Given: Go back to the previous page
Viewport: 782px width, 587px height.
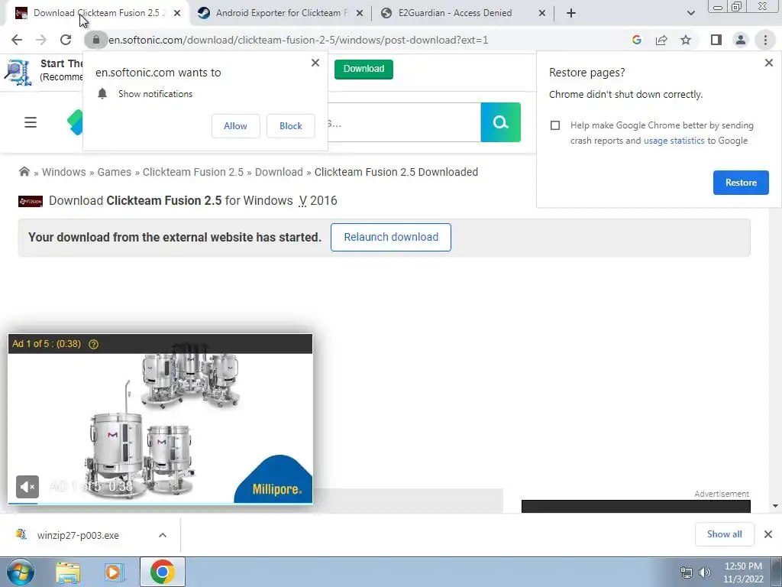Looking at the screenshot, I should 17,40.
